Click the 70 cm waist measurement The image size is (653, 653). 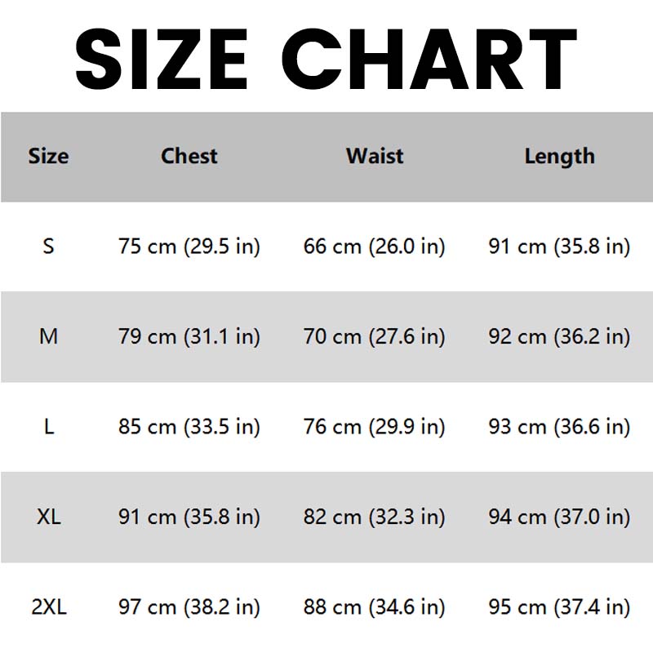375,335
